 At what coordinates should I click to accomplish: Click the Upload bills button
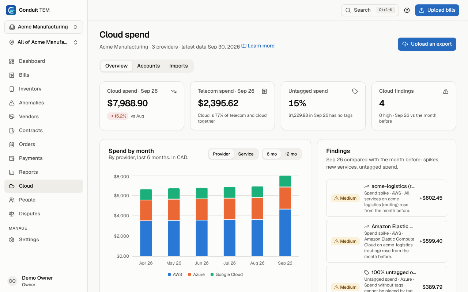click(437, 10)
